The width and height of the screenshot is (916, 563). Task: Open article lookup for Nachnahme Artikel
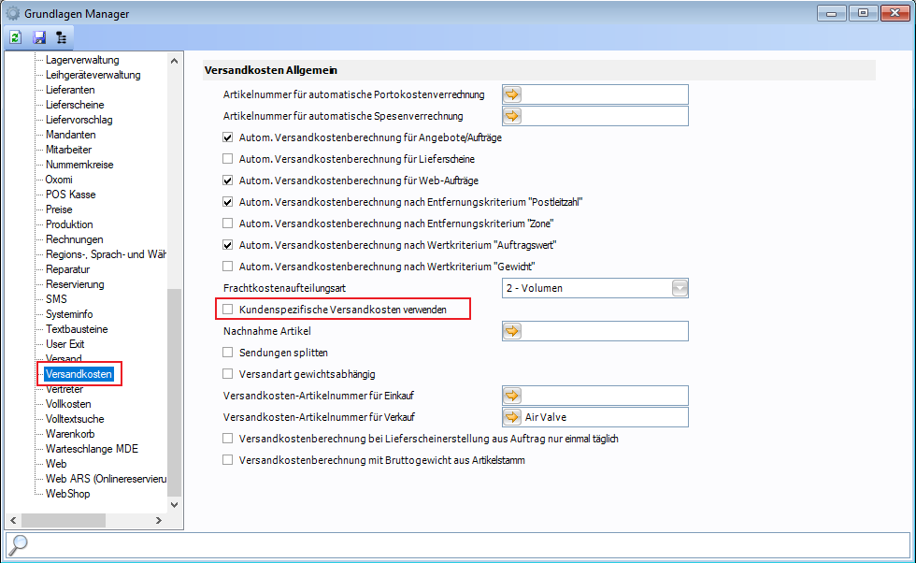tap(512, 331)
